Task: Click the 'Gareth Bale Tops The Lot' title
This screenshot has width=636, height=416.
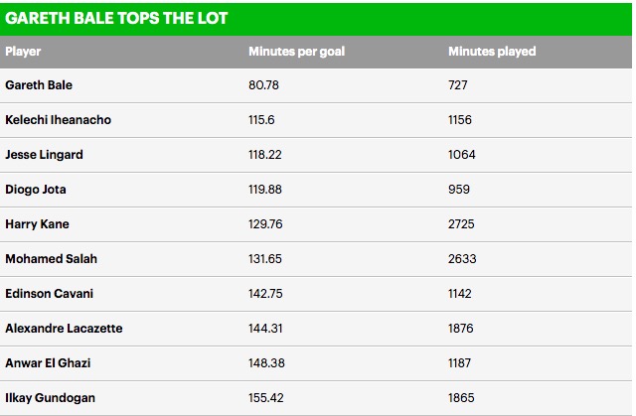Action: point(116,18)
